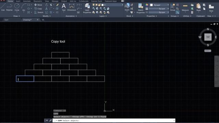Click the command line customize wrench icon

pos(51,120)
